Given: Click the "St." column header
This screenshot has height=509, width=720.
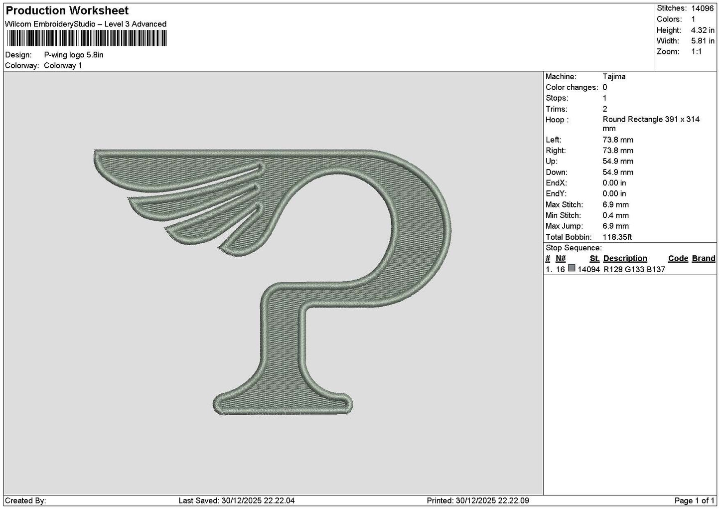Looking at the screenshot, I should (594, 258).
